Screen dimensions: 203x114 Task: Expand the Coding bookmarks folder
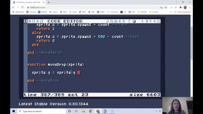click(x=154, y=12)
